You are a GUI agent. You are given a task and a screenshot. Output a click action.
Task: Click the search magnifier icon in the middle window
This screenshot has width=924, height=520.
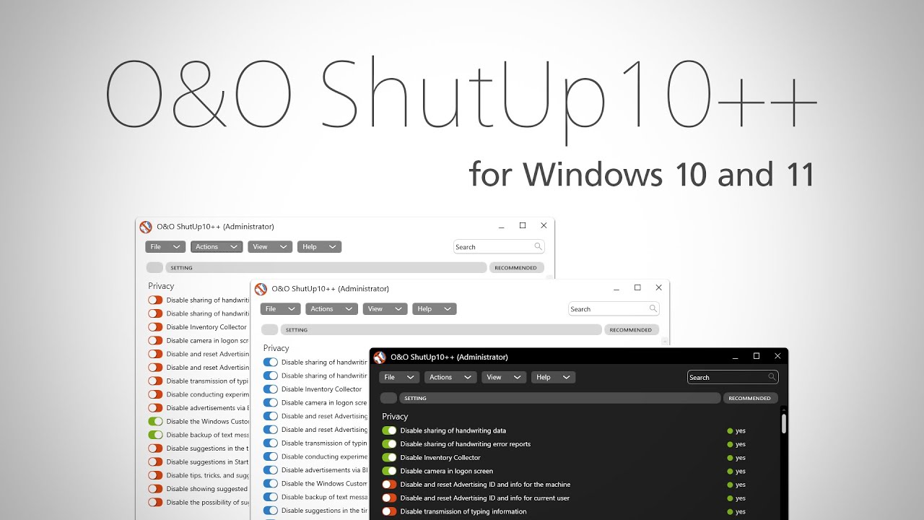pyautogui.click(x=653, y=308)
